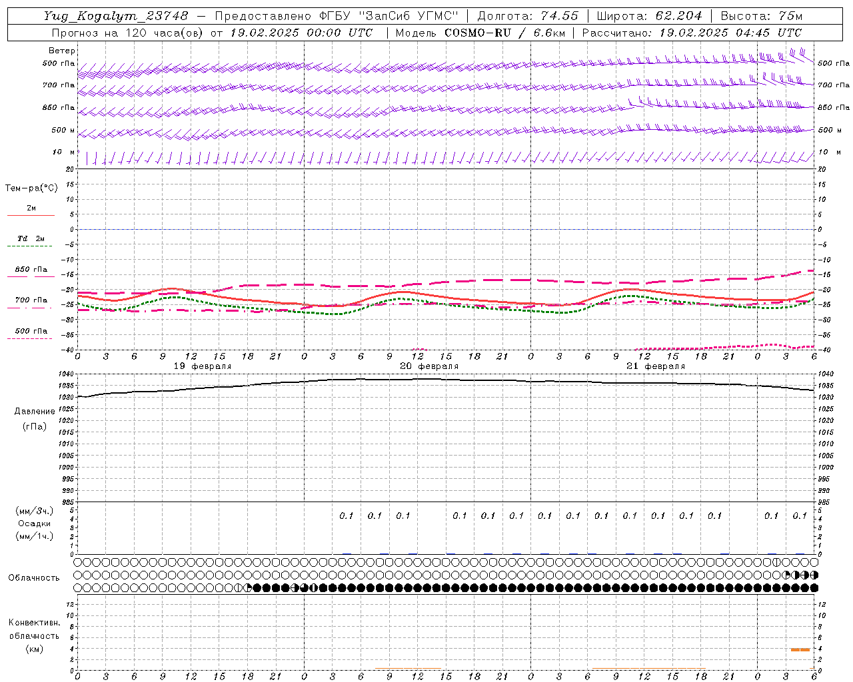Screen dimensions: 853x682
Task: Select the Давление pressure chart title
Action: 35,412
